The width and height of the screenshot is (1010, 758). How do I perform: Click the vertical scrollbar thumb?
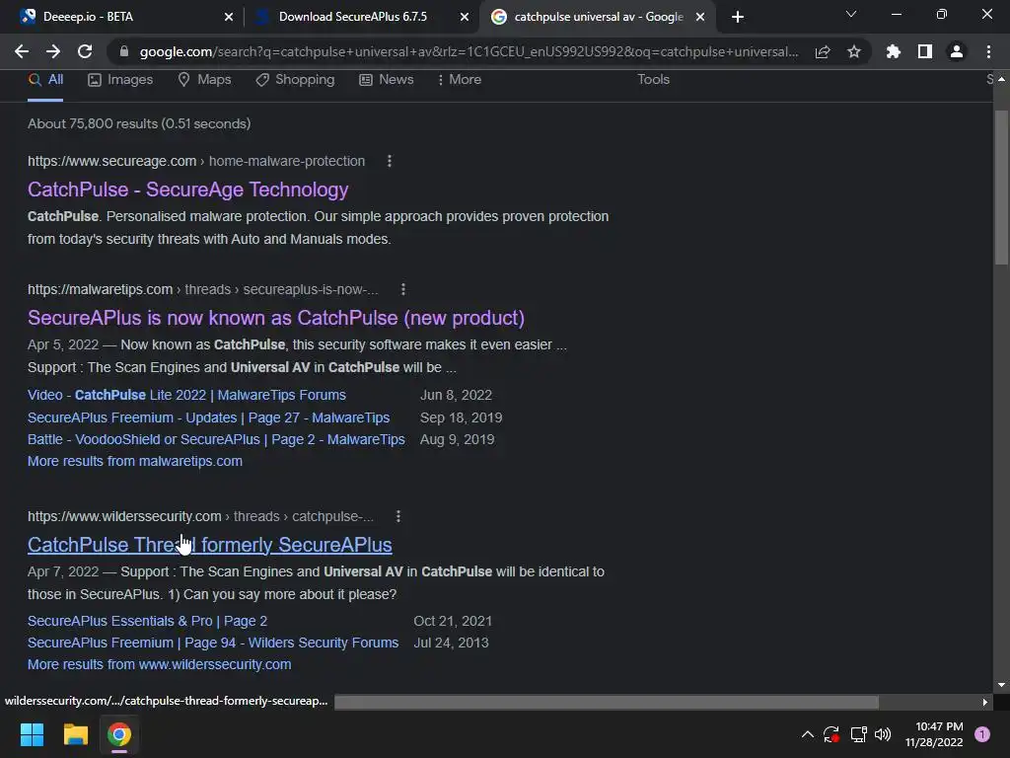(1001, 187)
